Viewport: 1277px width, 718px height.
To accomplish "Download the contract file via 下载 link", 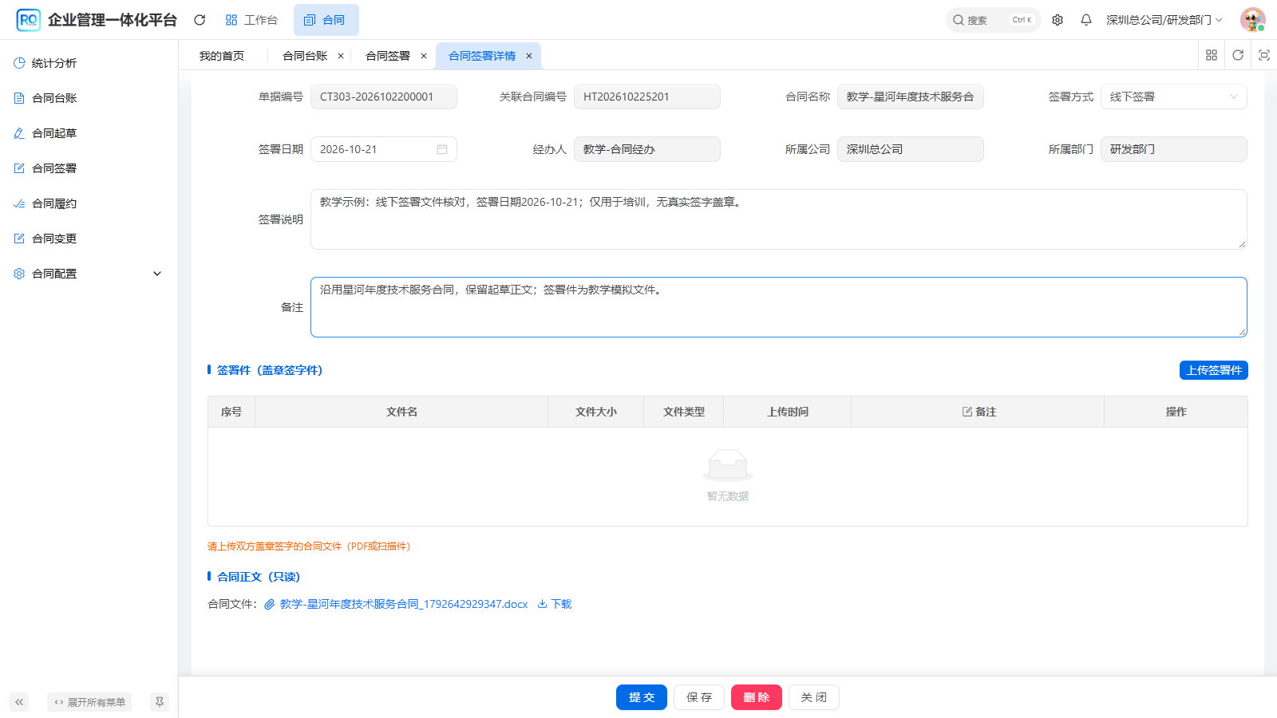I will (x=555, y=604).
